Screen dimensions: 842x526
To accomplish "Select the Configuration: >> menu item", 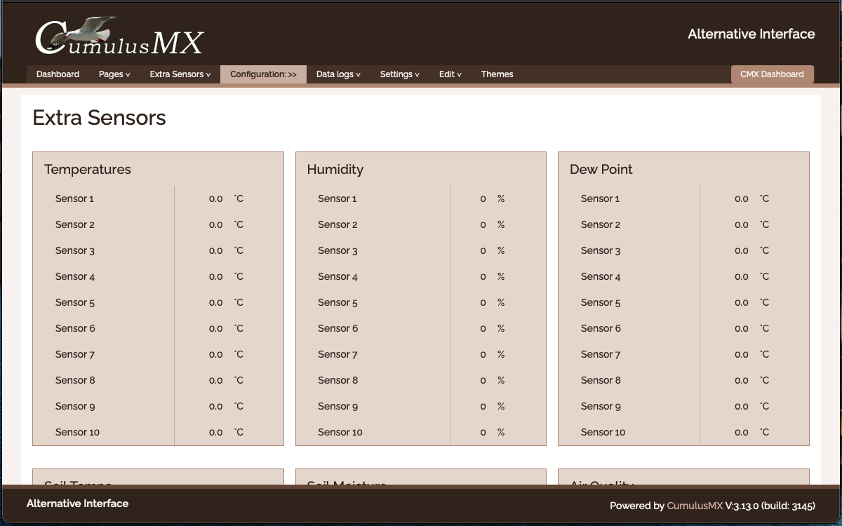I will (x=263, y=74).
